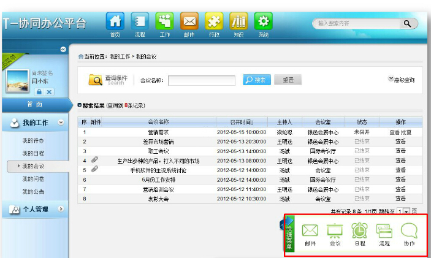Open 我的会议 in the sidebar

click(33, 166)
